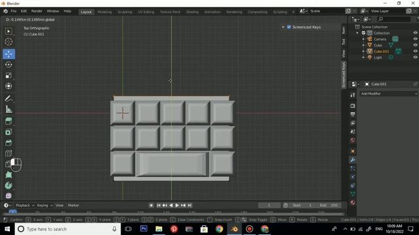This screenshot has height=235, width=419.
Task: Click the current frame number field
Action: coord(269,205)
